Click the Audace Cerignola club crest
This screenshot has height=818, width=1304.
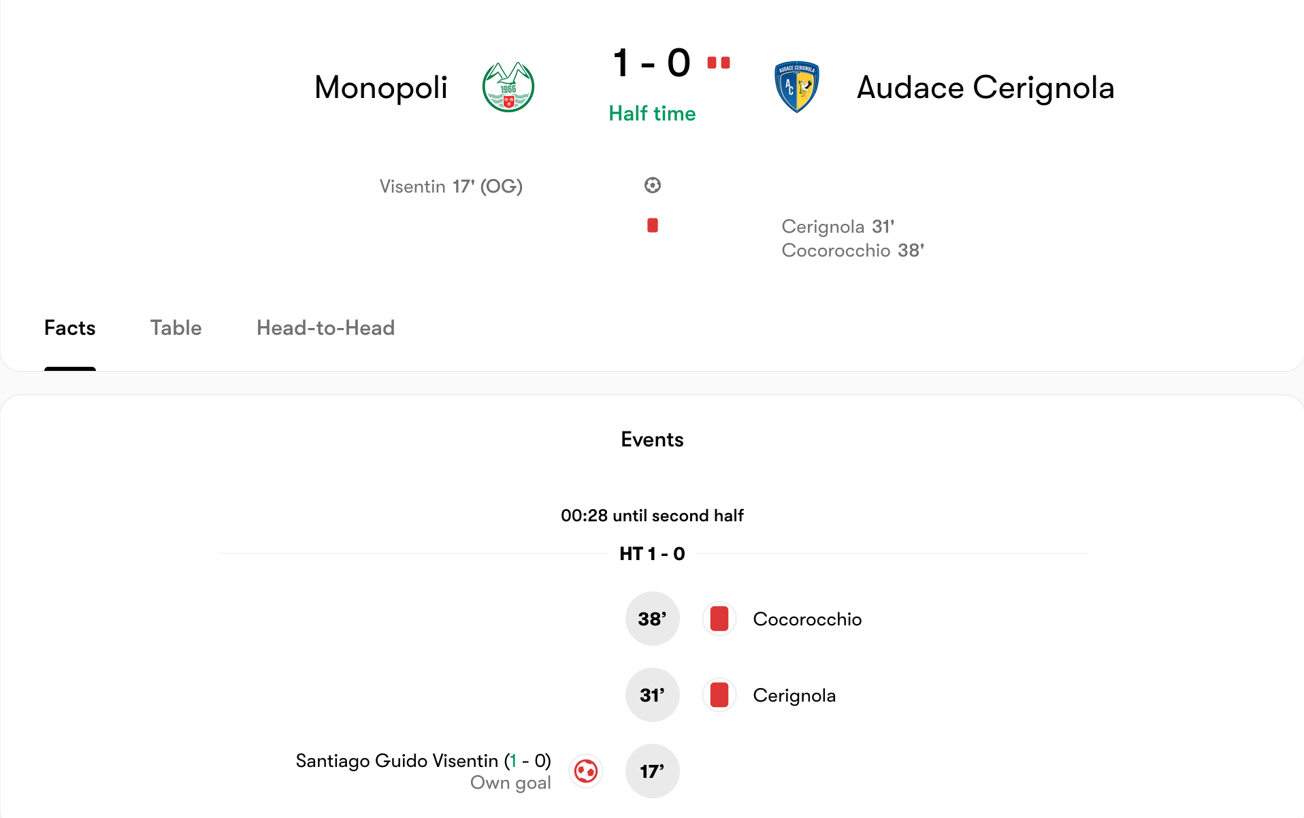(x=797, y=87)
